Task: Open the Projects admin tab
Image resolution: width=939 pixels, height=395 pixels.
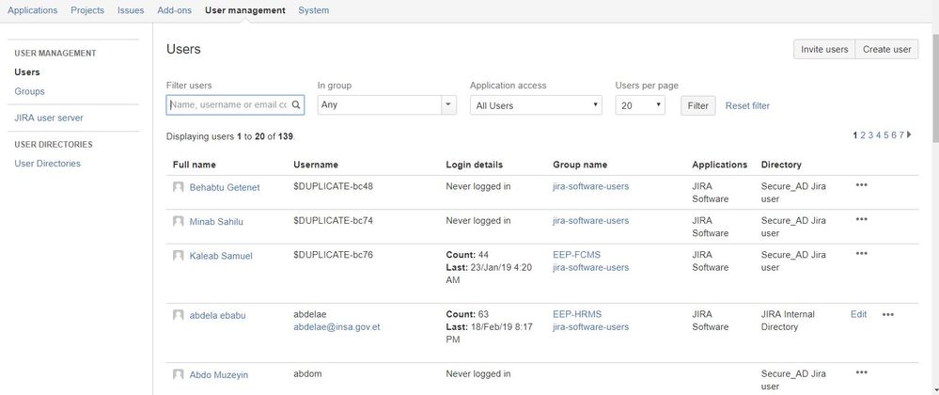Action: coord(87,10)
